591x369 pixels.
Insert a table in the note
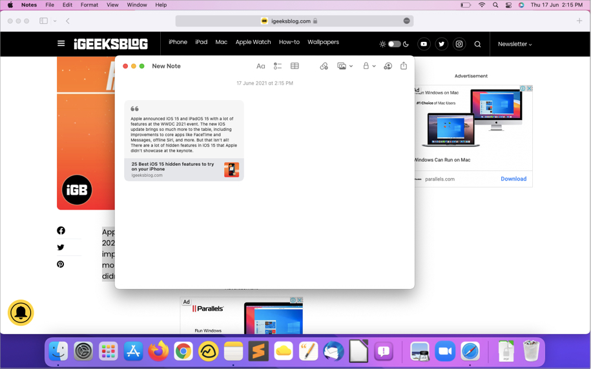pyautogui.click(x=295, y=66)
